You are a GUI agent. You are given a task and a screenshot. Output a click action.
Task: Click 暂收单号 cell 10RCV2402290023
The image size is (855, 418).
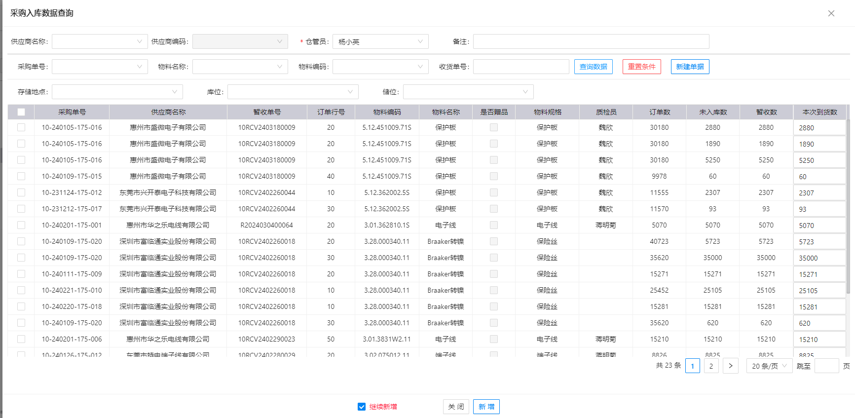[267, 339]
